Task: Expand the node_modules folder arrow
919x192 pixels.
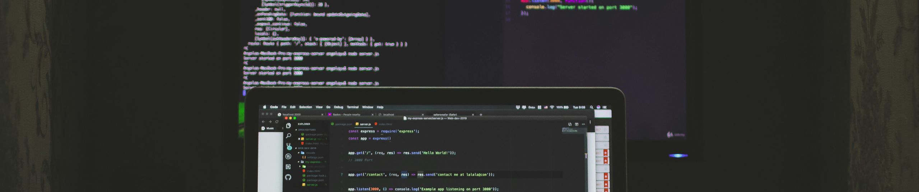Action: (x=300, y=166)
